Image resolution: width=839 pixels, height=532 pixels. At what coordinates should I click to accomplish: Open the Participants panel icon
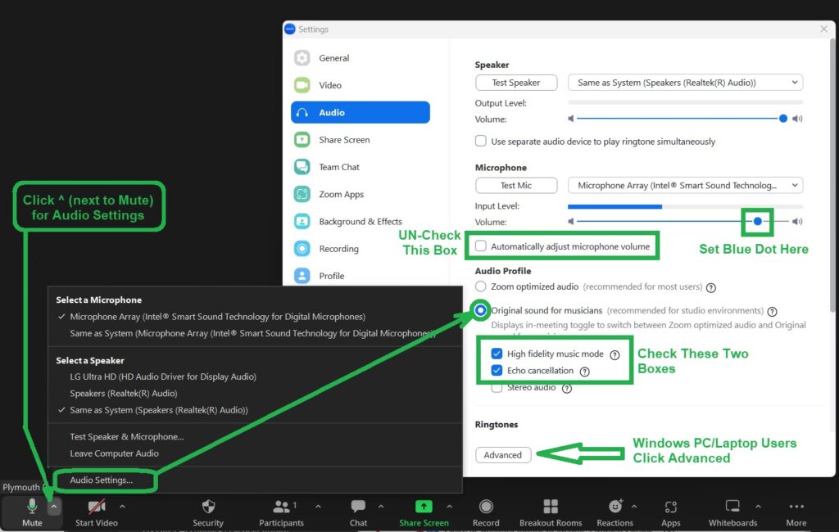tap(281, 506)
